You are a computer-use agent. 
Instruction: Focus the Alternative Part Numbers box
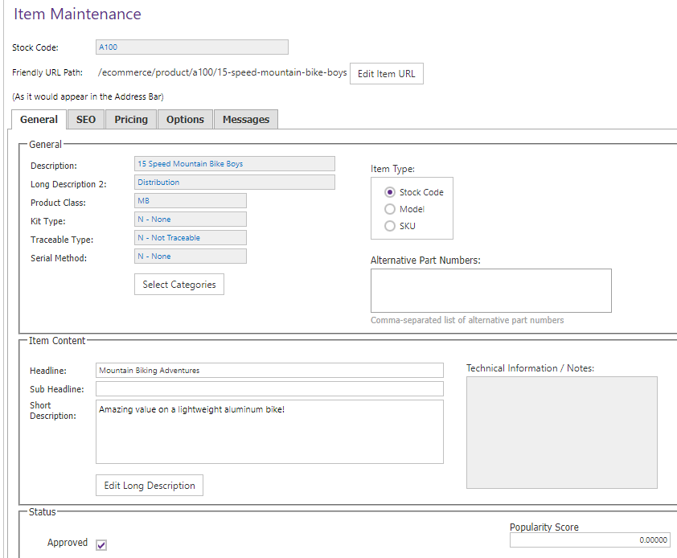(x=491, y=291)
